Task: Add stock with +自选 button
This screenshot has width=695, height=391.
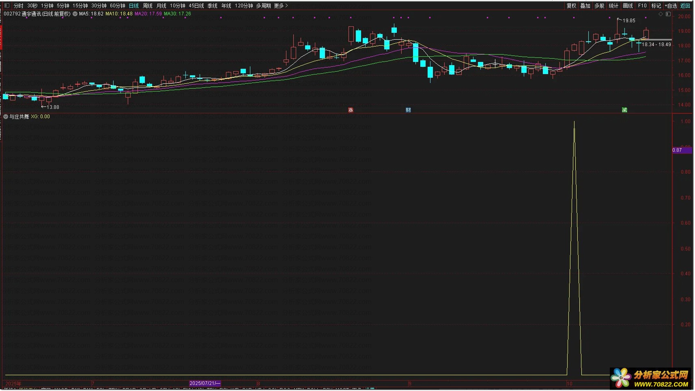Action: pyautogui.click(x=671, y=6)
